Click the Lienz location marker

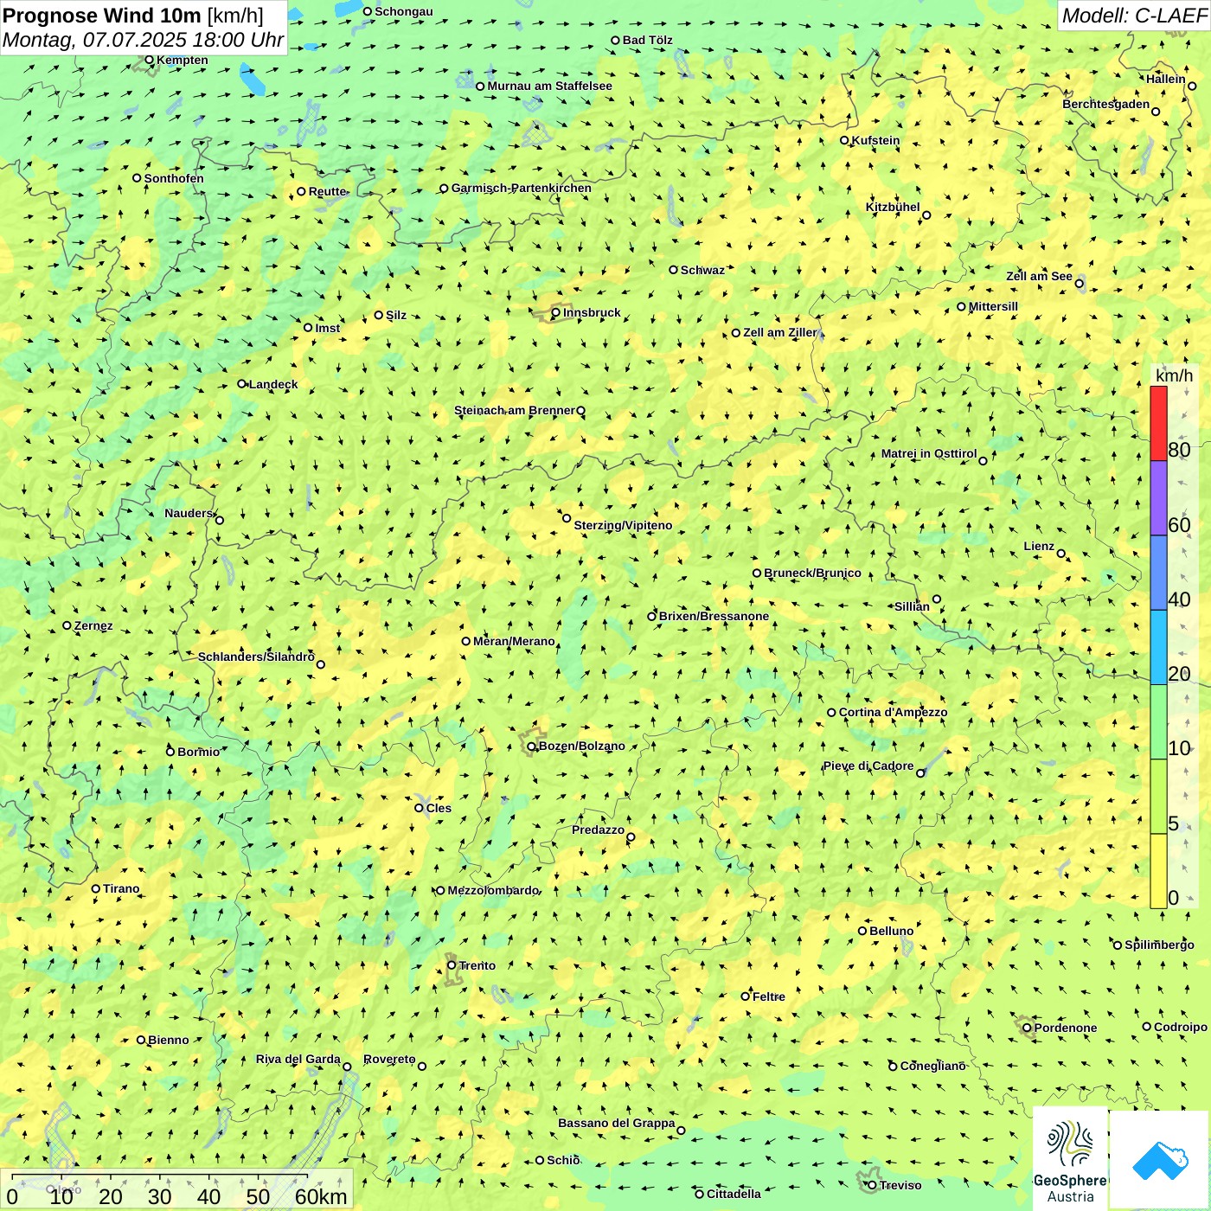point(1061,554)
